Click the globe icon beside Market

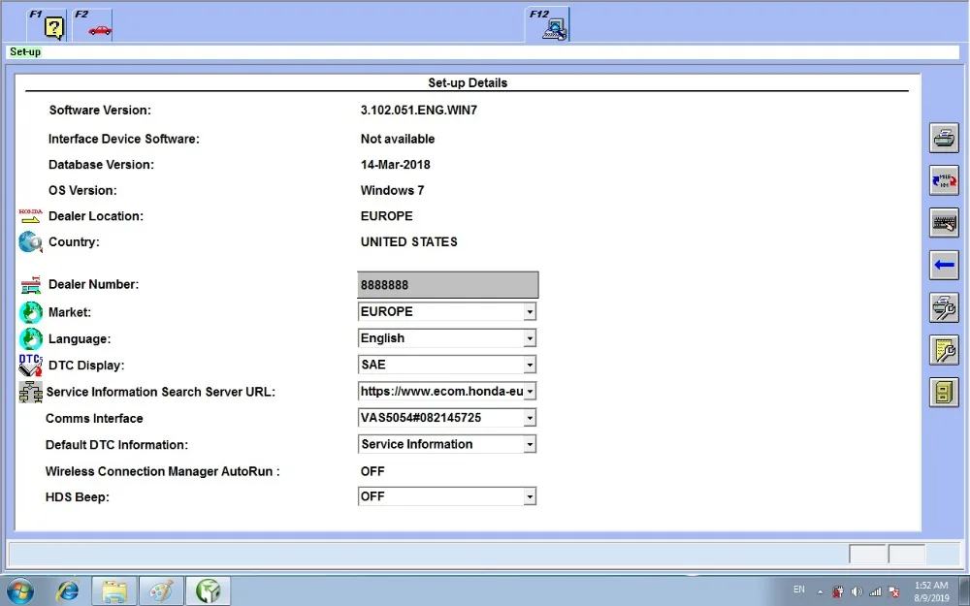[30, 312]
